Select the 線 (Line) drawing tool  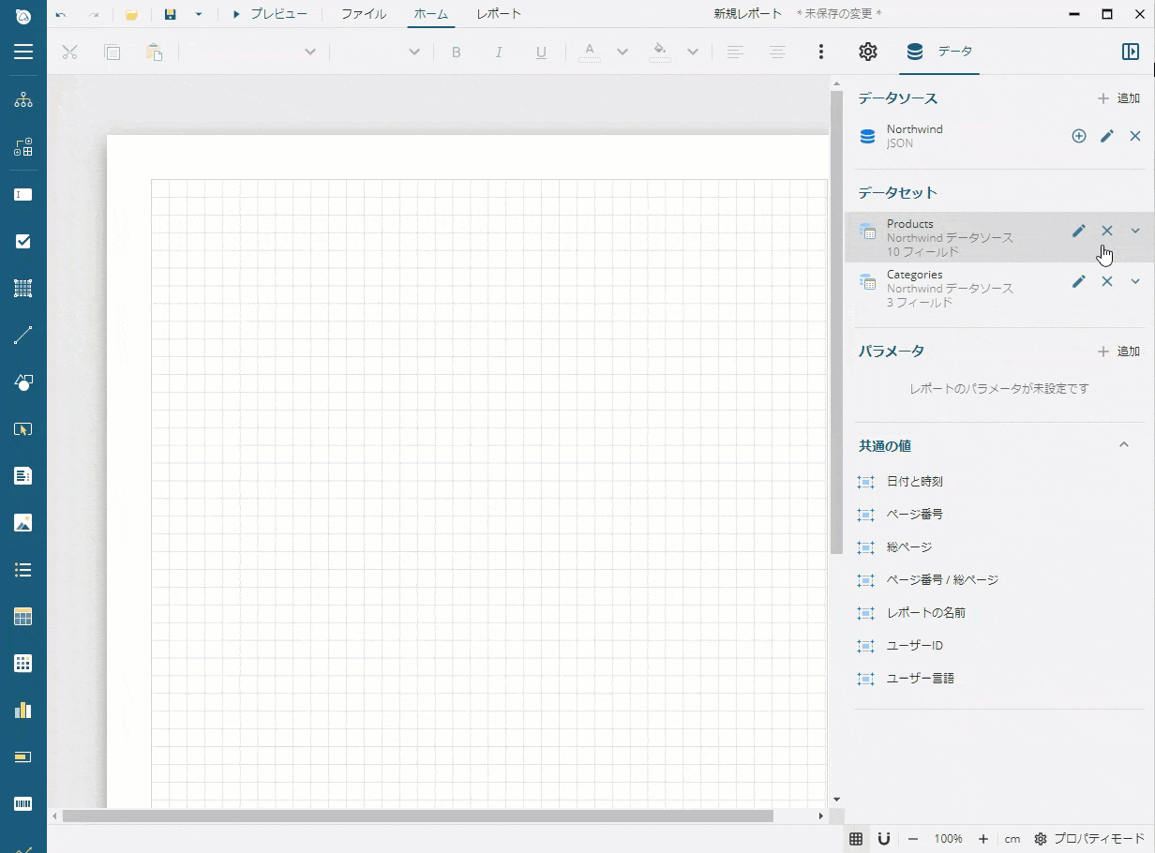pyautogui.click(x=22, y=335)
